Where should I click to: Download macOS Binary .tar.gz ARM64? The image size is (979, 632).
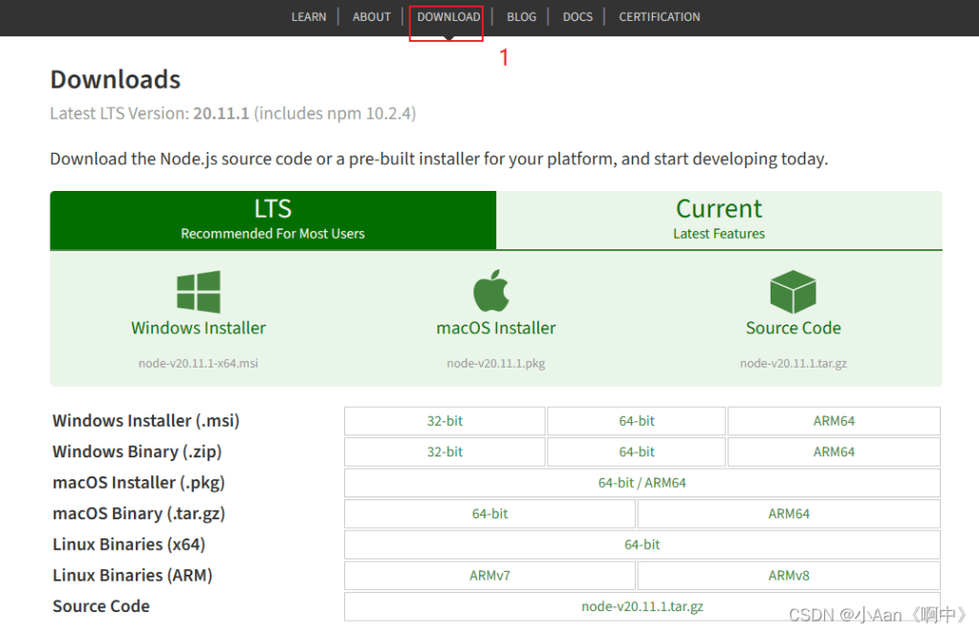coord(789,514)
